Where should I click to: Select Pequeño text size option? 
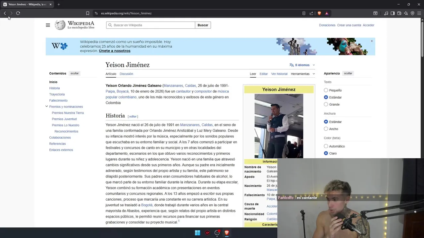coord(326,90)
